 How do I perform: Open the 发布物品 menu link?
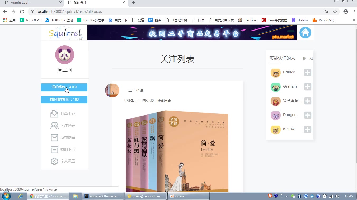pos(68,137)
